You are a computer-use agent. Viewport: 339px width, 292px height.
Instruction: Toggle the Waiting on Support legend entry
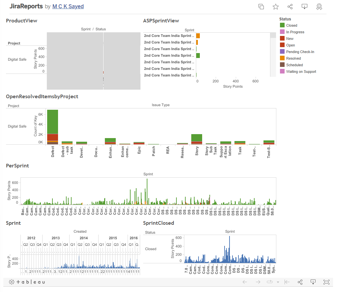[298, 72]
